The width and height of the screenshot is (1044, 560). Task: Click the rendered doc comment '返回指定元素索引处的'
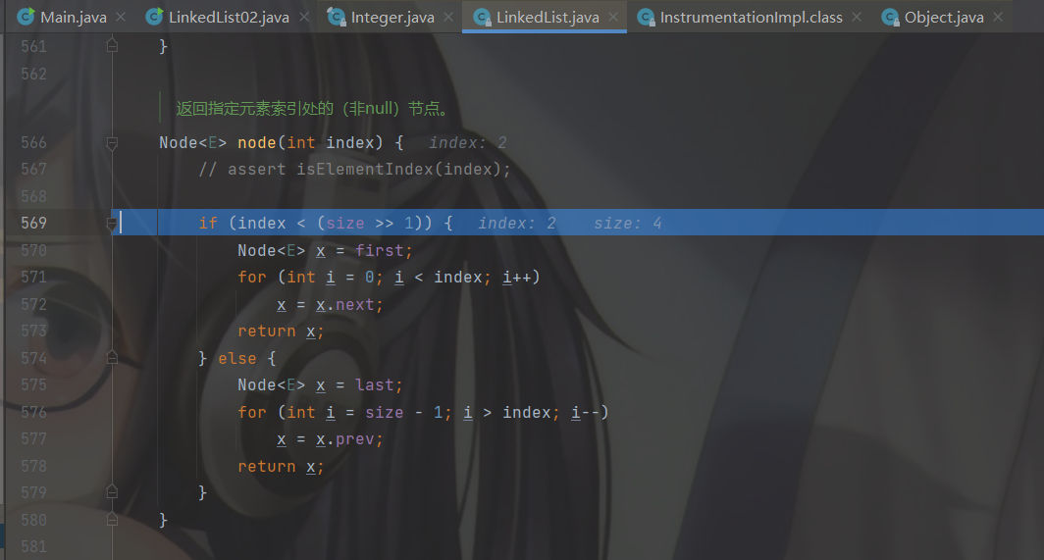pyautogui.click(x=254, y=109)
